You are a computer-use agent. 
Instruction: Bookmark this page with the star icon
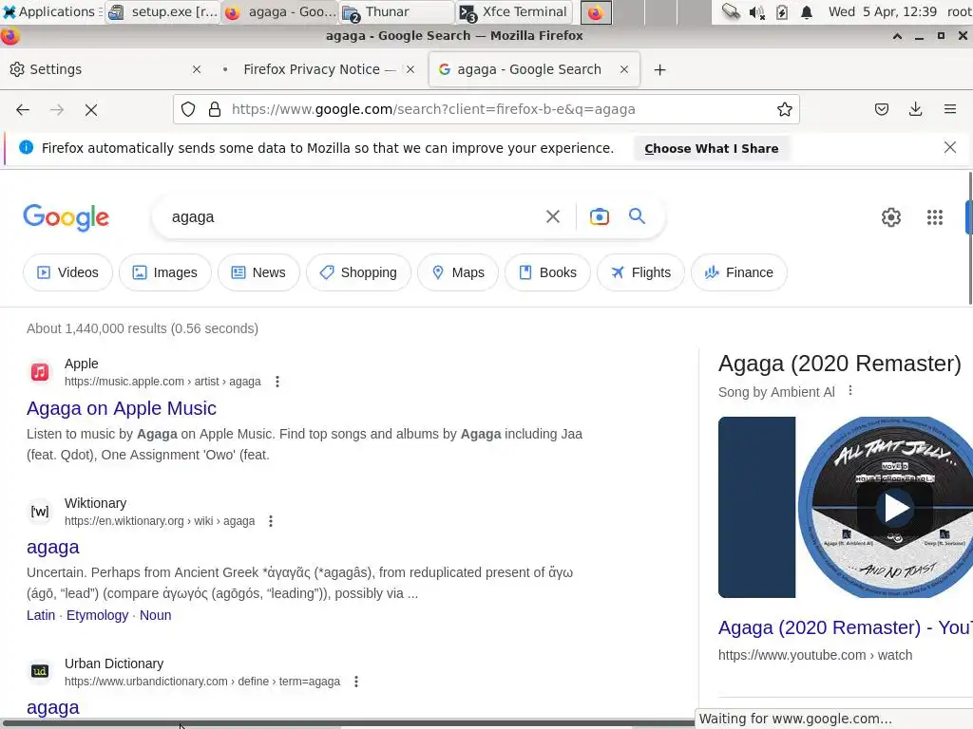click(784, 110)
